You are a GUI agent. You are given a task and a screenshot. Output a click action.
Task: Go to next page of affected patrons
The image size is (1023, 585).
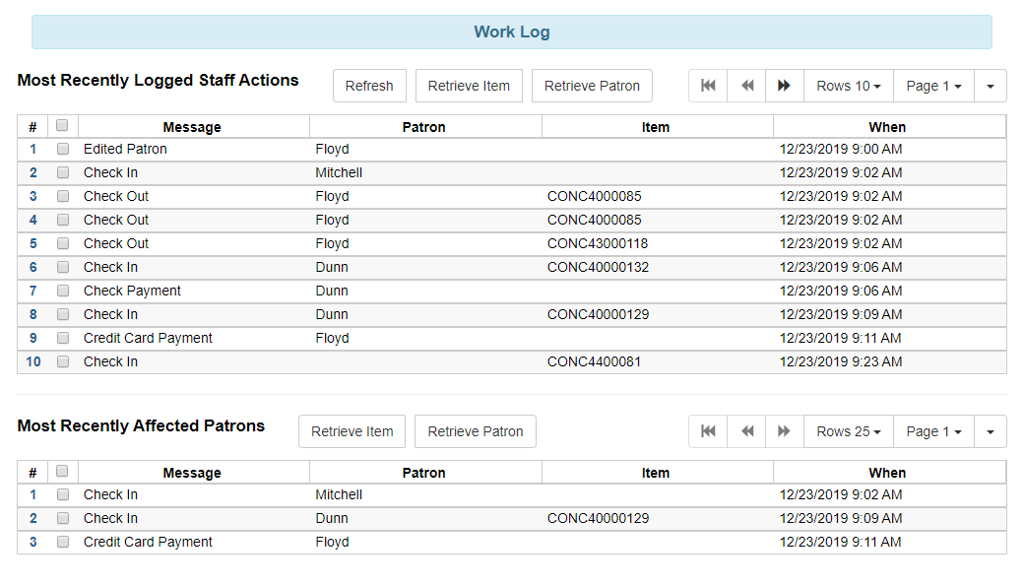[x=784, y=430]
